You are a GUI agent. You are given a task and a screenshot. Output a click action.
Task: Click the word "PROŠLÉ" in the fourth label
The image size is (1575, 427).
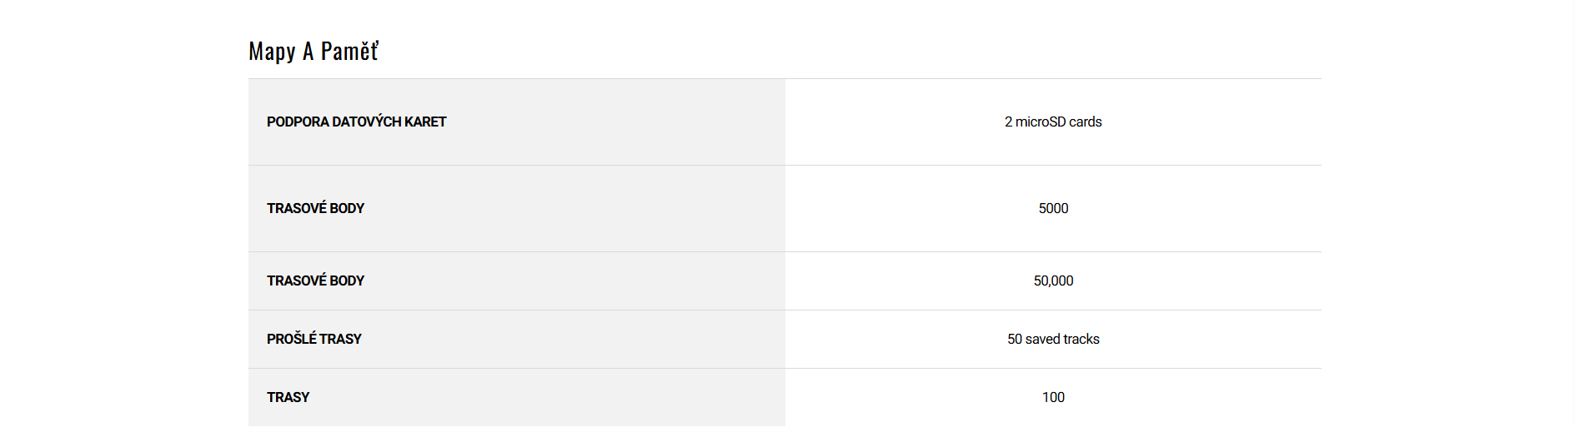click(291, 340)
